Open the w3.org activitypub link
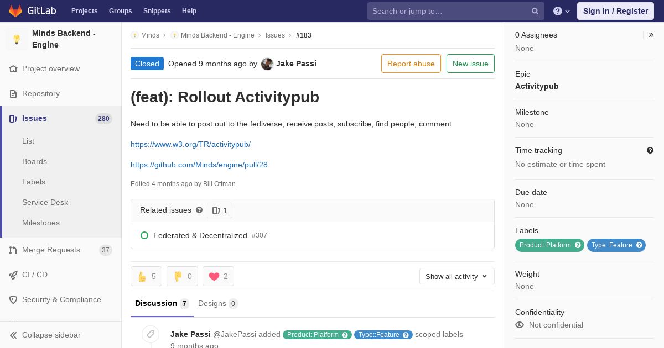 [190, 144]
